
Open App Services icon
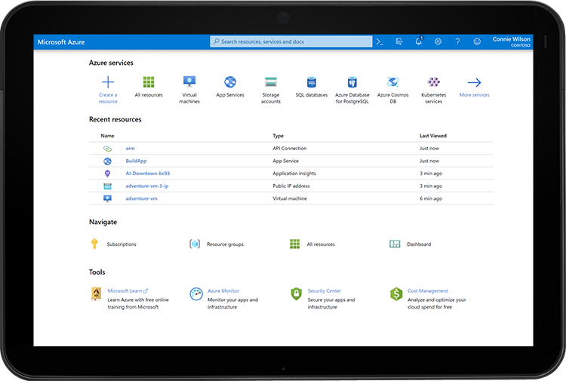(x=230, y=82)
